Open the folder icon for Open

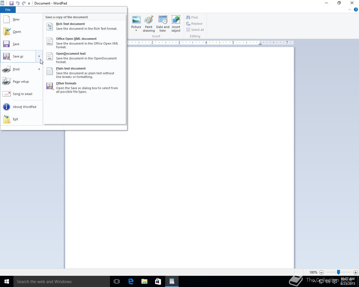click(x=6, y=32)
